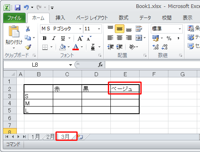Click Align Text Left icon
The image size is (200, 152).
pyautogui.click(x=110, y=38)
